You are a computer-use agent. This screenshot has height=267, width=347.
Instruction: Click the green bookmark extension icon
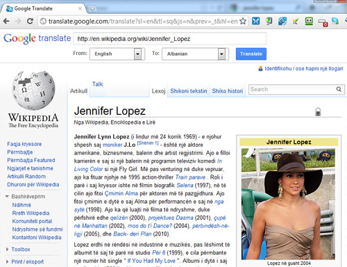[269, 22]
